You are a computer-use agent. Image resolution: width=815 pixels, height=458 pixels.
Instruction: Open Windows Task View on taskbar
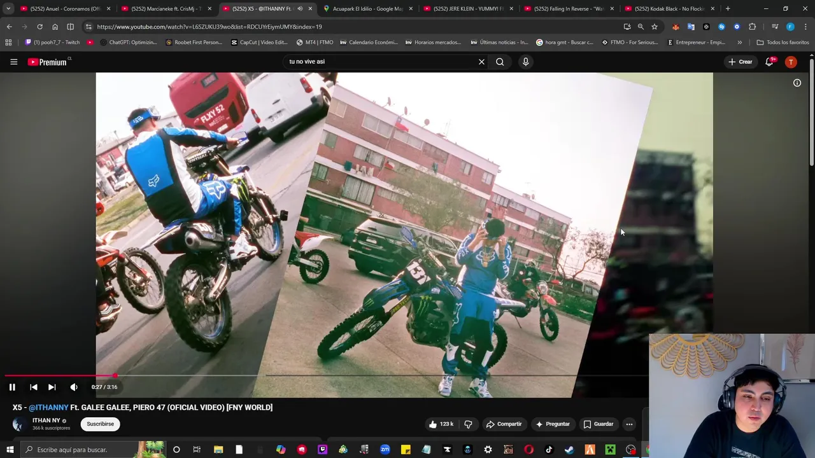click(x=197, y=450)
